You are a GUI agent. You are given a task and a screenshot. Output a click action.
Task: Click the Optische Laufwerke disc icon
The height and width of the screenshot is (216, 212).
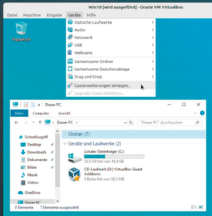click(70, 22)
